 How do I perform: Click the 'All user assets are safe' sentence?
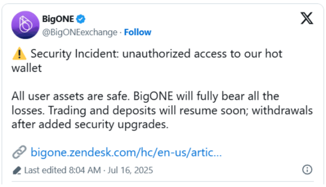[70, 96]
